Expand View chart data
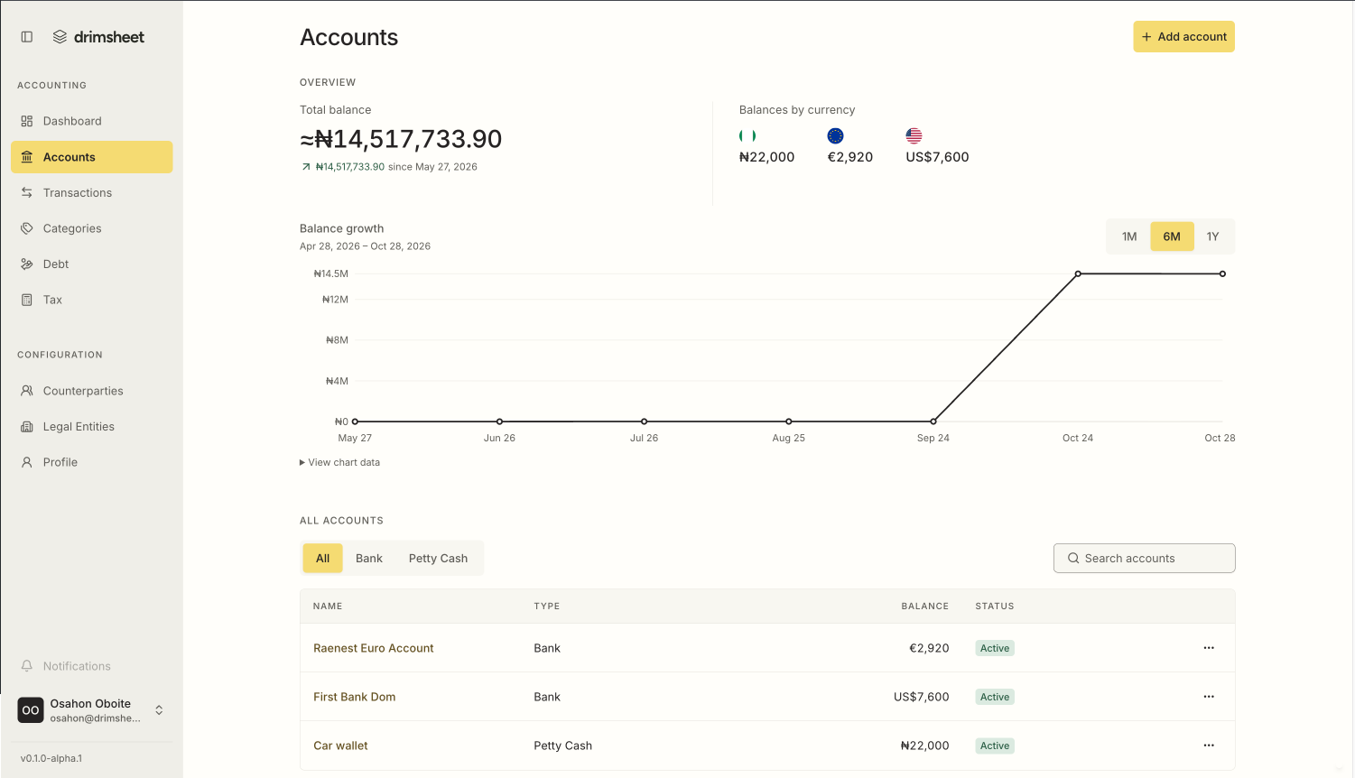 click(x=340, y=462)
